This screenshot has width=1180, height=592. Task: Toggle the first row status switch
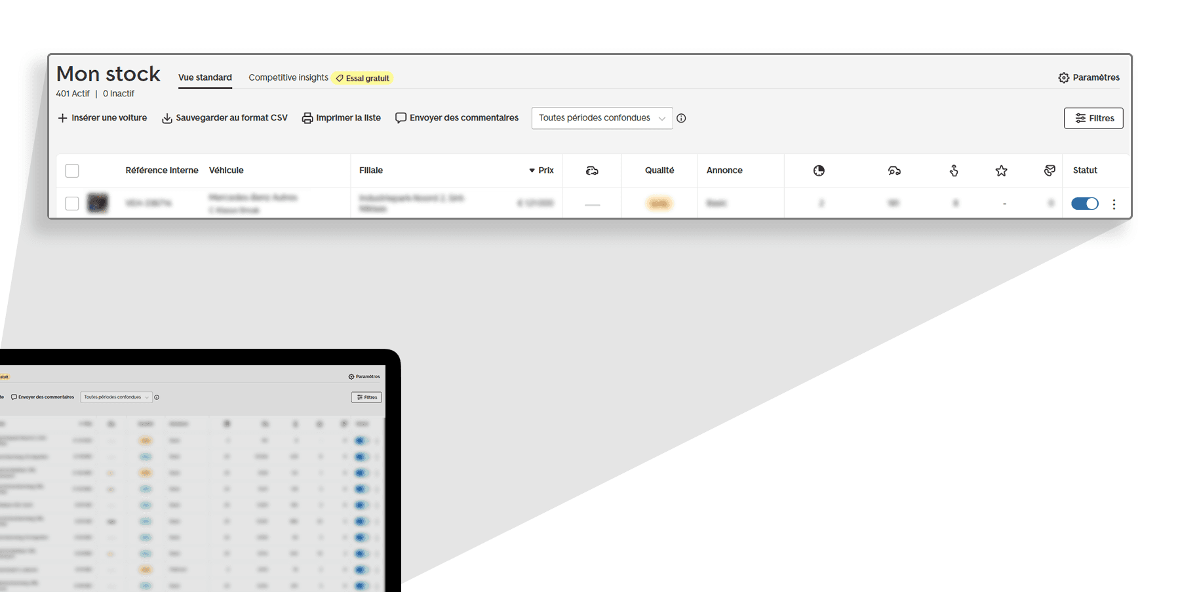click(x=1085, y=204)
